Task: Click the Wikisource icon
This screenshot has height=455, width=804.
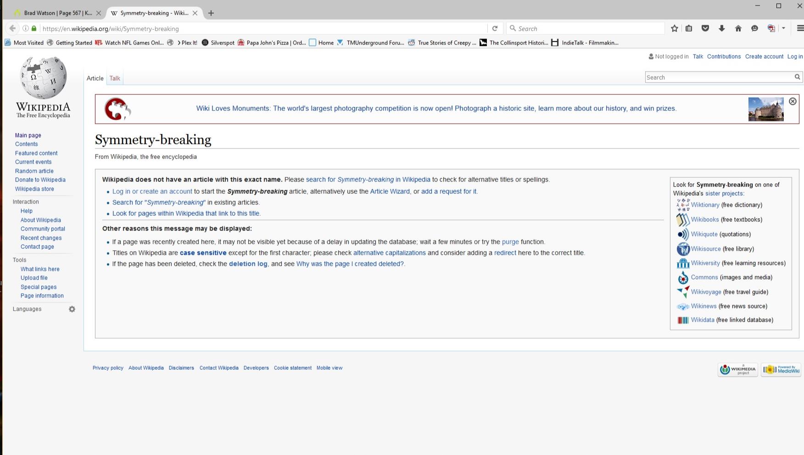Action: pos(683,249)
